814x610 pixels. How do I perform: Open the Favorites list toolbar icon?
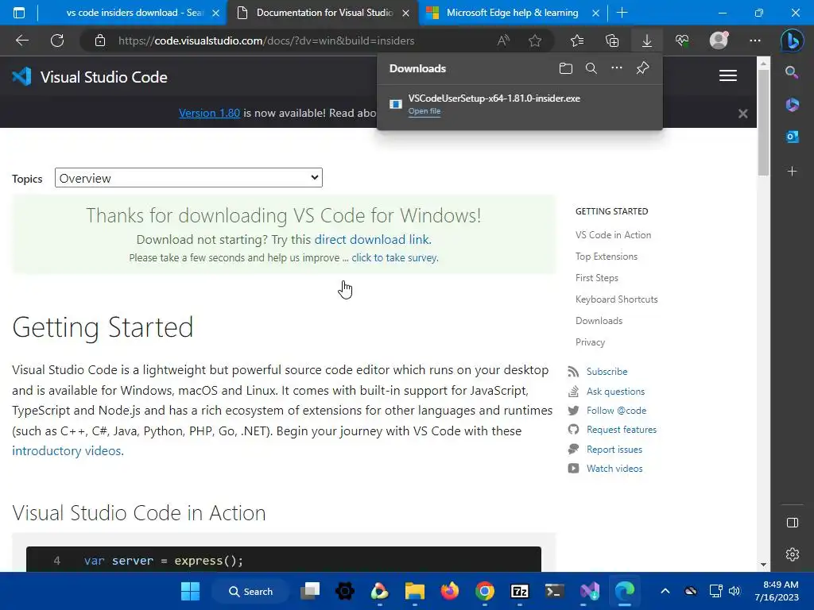click(577, 41)
